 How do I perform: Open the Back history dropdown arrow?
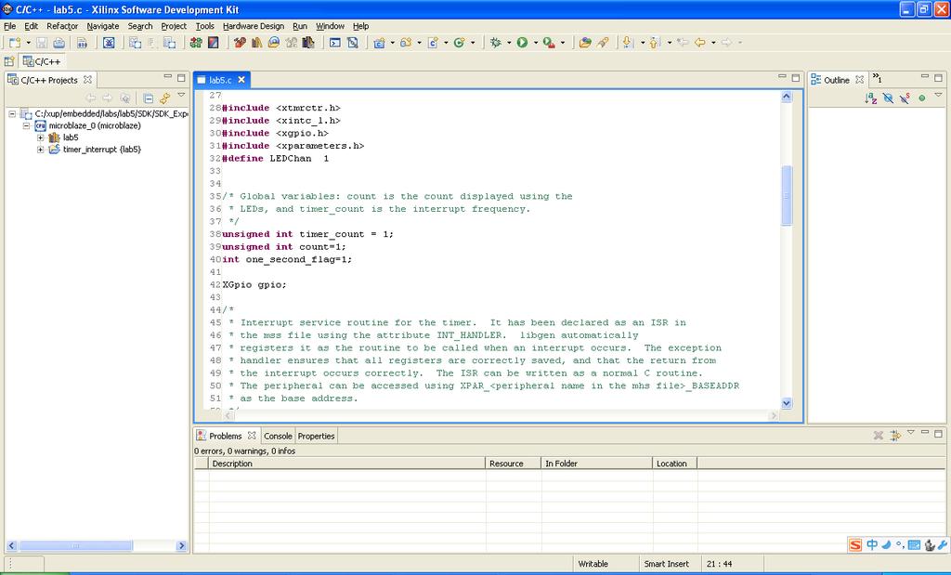point(712,43)
